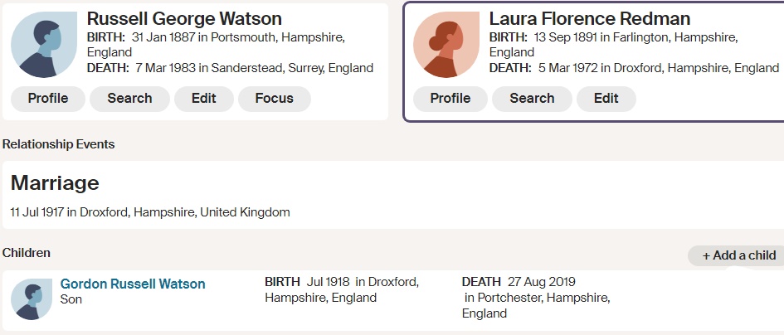Open Laura Florence Redman's Profile
The height and width of the screenshot is (335, 784).
point(450,99)
